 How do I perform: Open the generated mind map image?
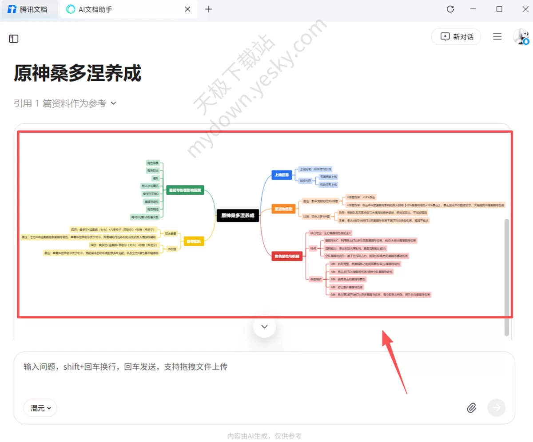[265, 224]
